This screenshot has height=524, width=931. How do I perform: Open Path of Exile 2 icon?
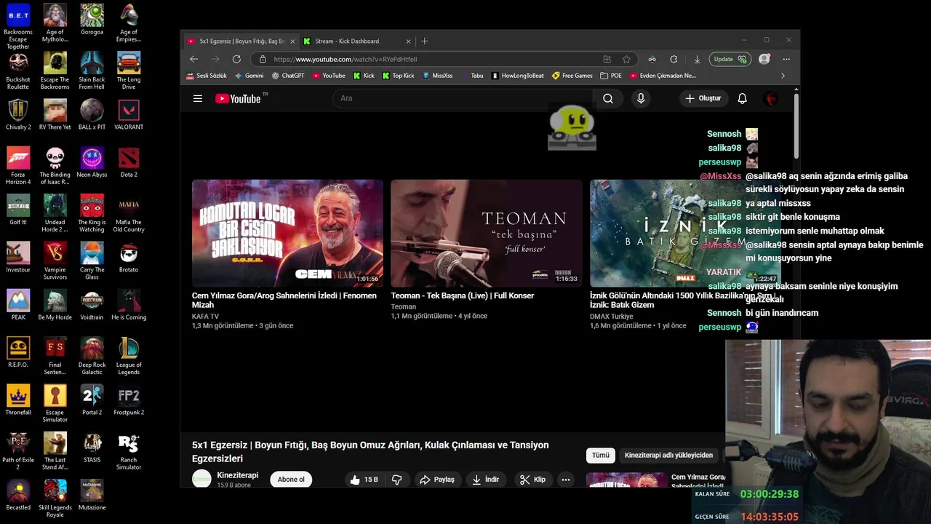(18, 451)
